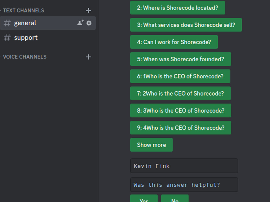Click the Kevin Fink answer field
Screen dimensions: 270x202
tap(184, 166)
